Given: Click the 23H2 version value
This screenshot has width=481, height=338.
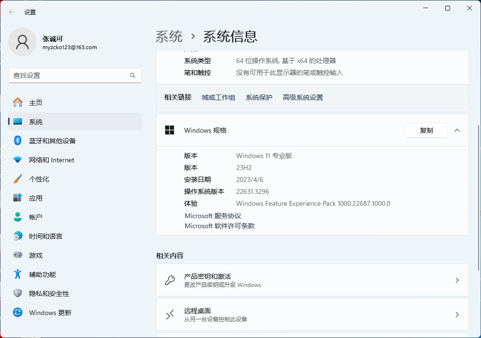Looking at the screenshot, I should point(244,168).
